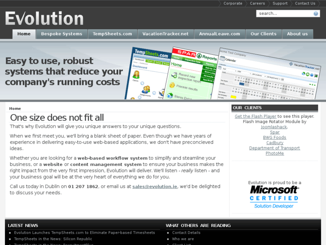The image size is (326, 245).
Task: Open the Careers top menu link
Action: [x=257, y=3]
